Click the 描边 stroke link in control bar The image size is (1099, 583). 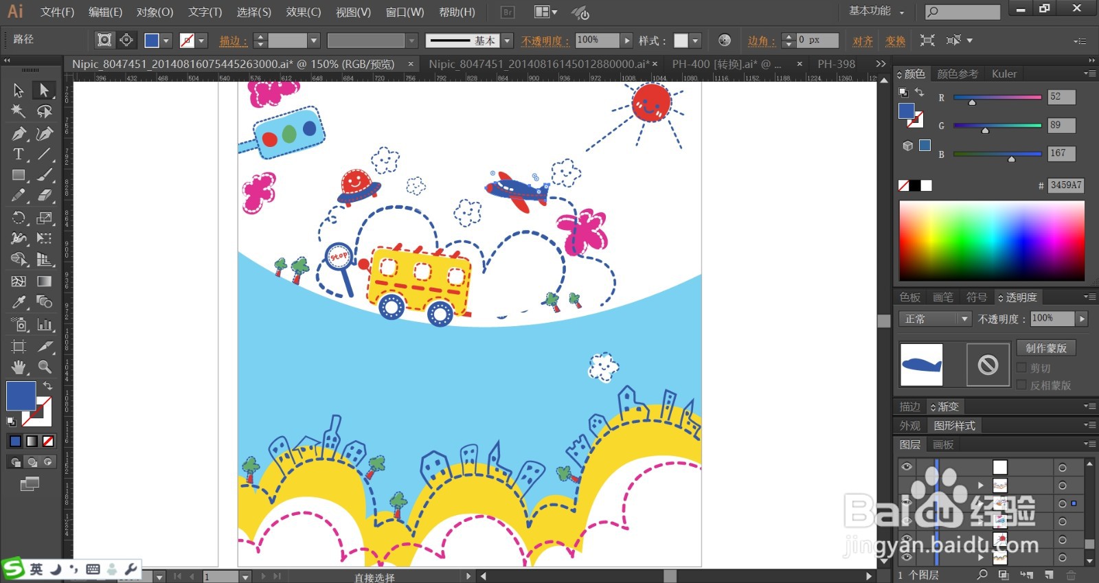coord(233,41)
